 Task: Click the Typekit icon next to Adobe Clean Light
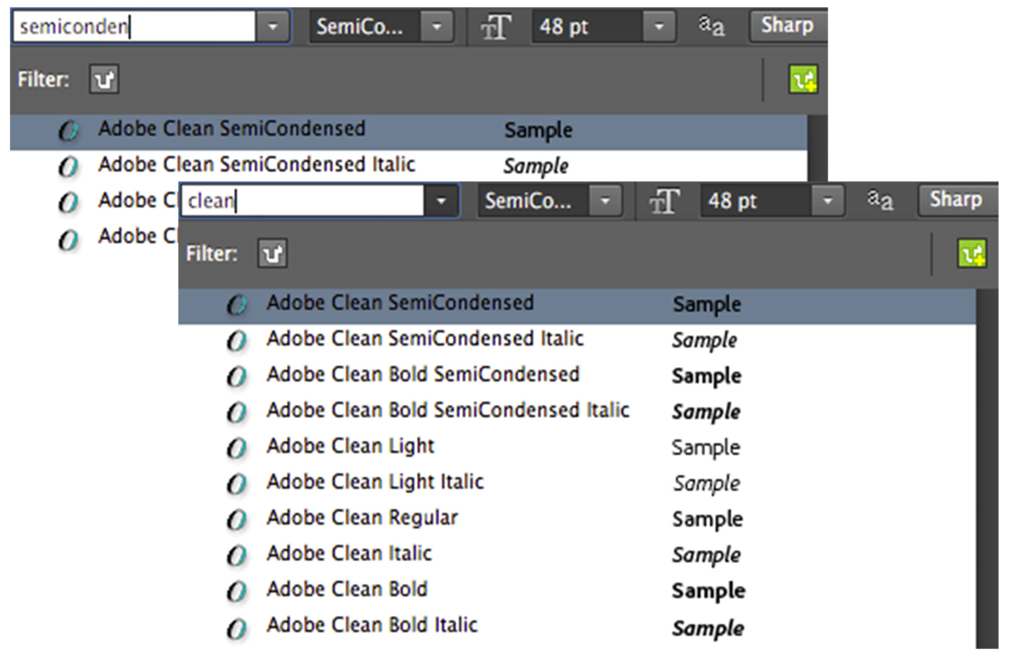click(x=237, y=447)
